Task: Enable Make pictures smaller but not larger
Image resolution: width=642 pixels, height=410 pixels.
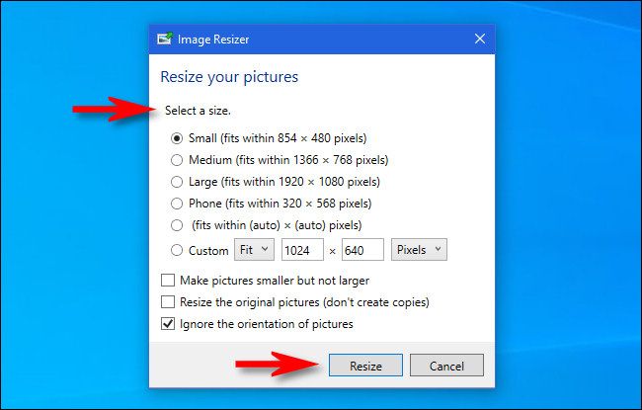Action: pyautogui.click(x=167, y=281)
